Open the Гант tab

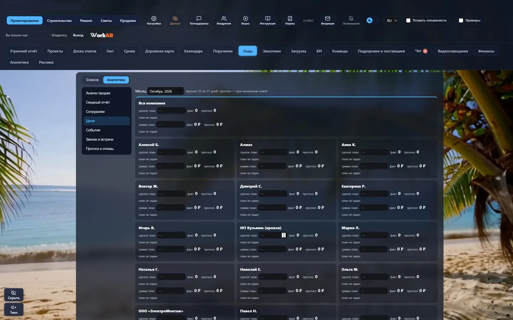click(x=110, y=51)
